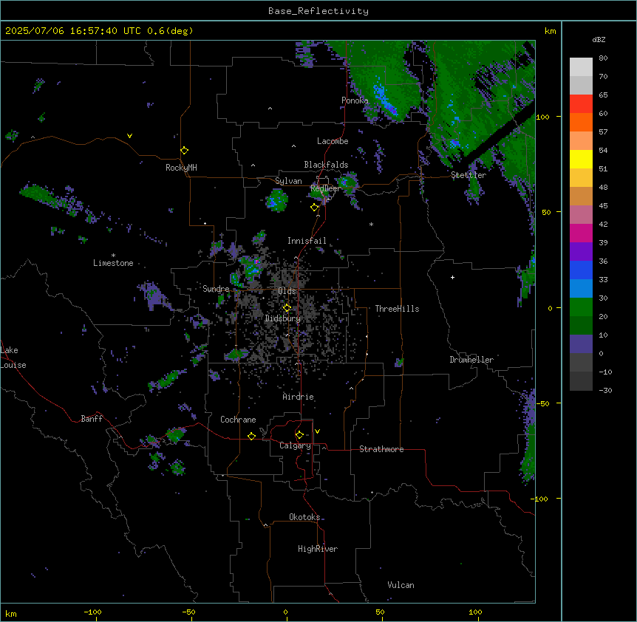Click the Sylvan label
Screen dimensions: 637x622
pyautogui.click(x=288, y=181)
